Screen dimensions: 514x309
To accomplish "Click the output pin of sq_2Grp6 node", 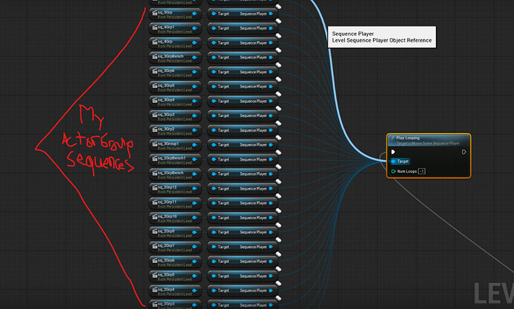I will [x=194, y=261].
